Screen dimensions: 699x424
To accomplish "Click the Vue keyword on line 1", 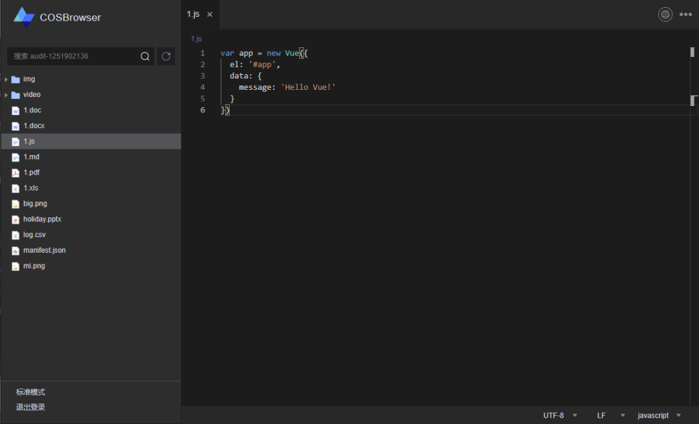I will click(291, 53).
